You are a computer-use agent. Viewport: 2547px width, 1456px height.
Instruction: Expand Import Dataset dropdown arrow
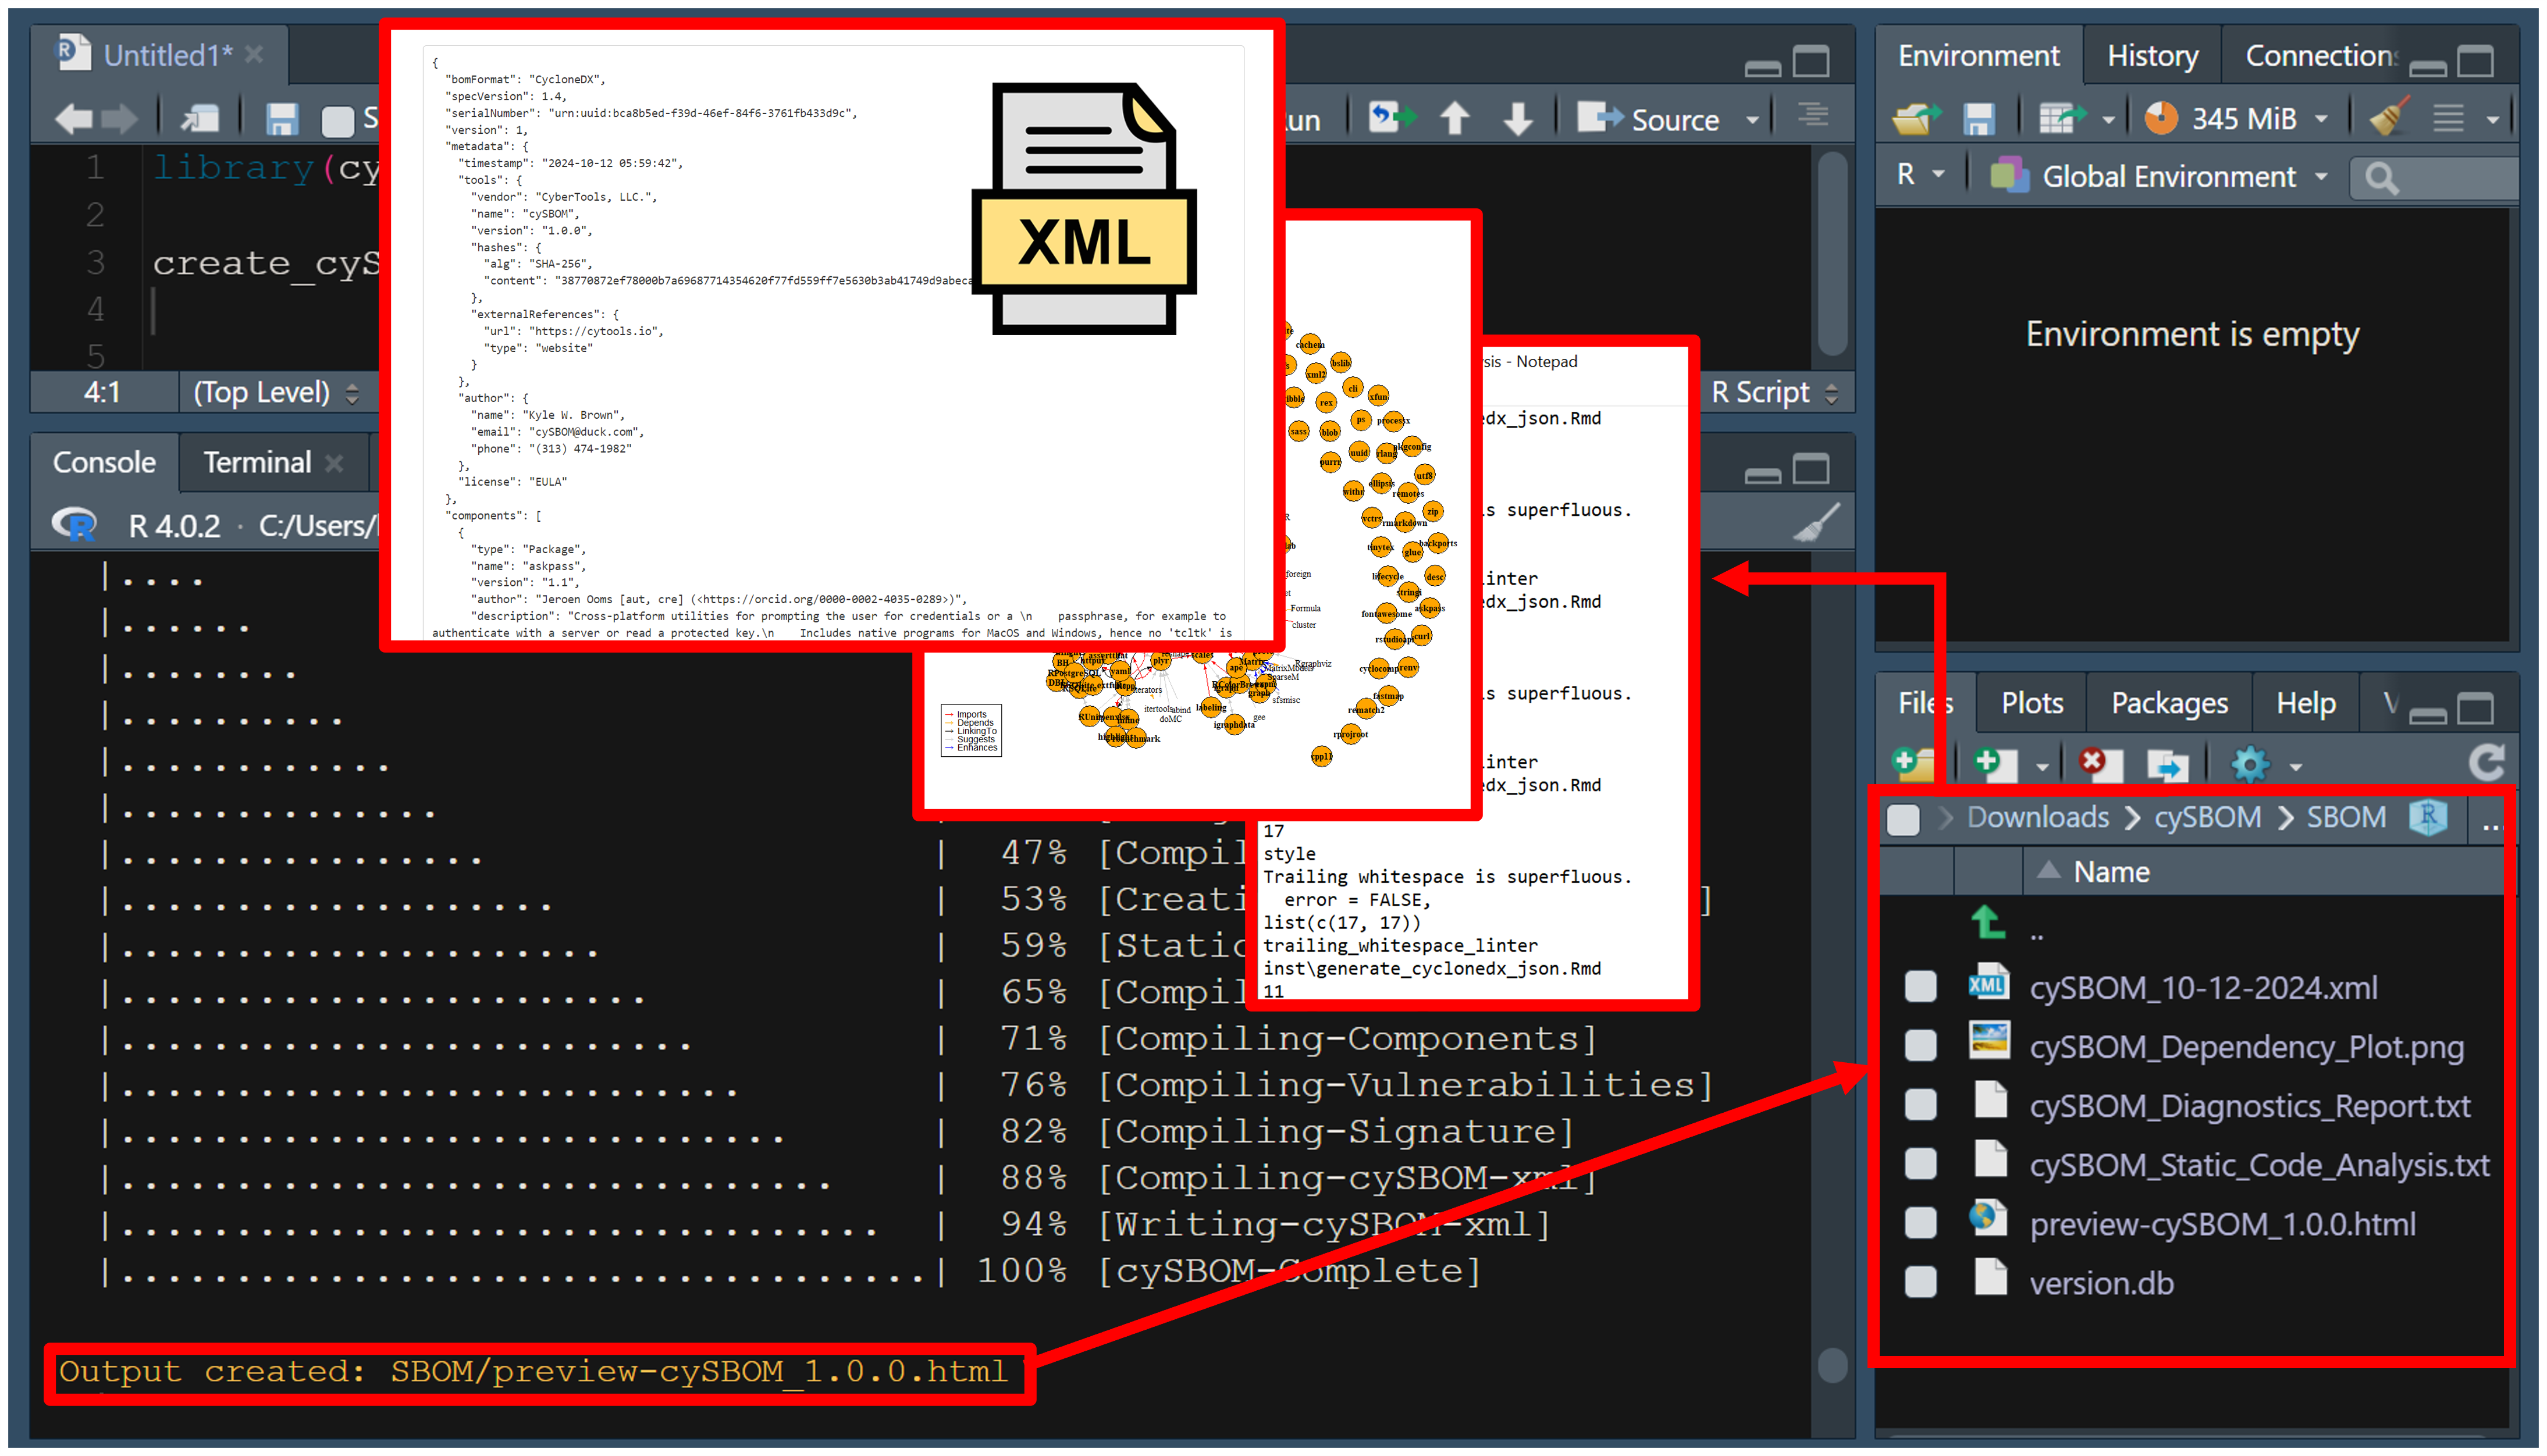(2108, 120)
